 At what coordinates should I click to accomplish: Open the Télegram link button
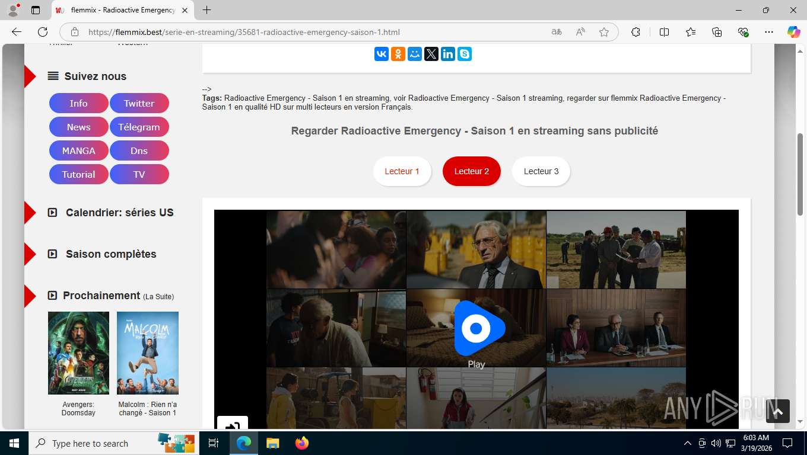click(139, 127)
